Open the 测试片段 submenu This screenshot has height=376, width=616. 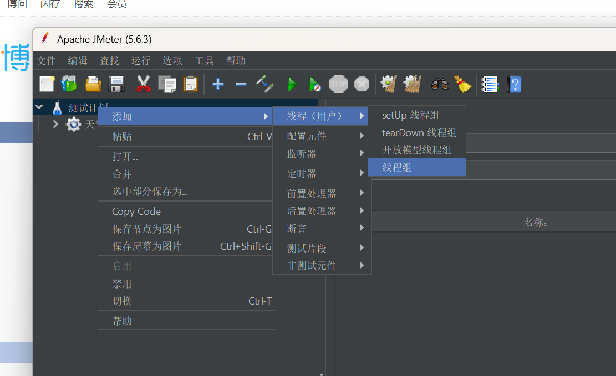pos(322,248)
